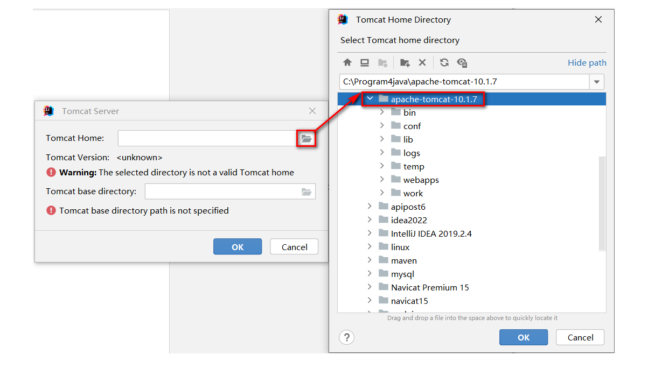The width and height of the screenshot is (669, 369).
Task: Focus the Tomcat Home text field
Action: tap(207, 138)
